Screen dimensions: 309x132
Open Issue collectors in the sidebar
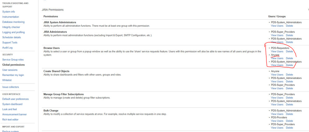[x=11, y=87]
